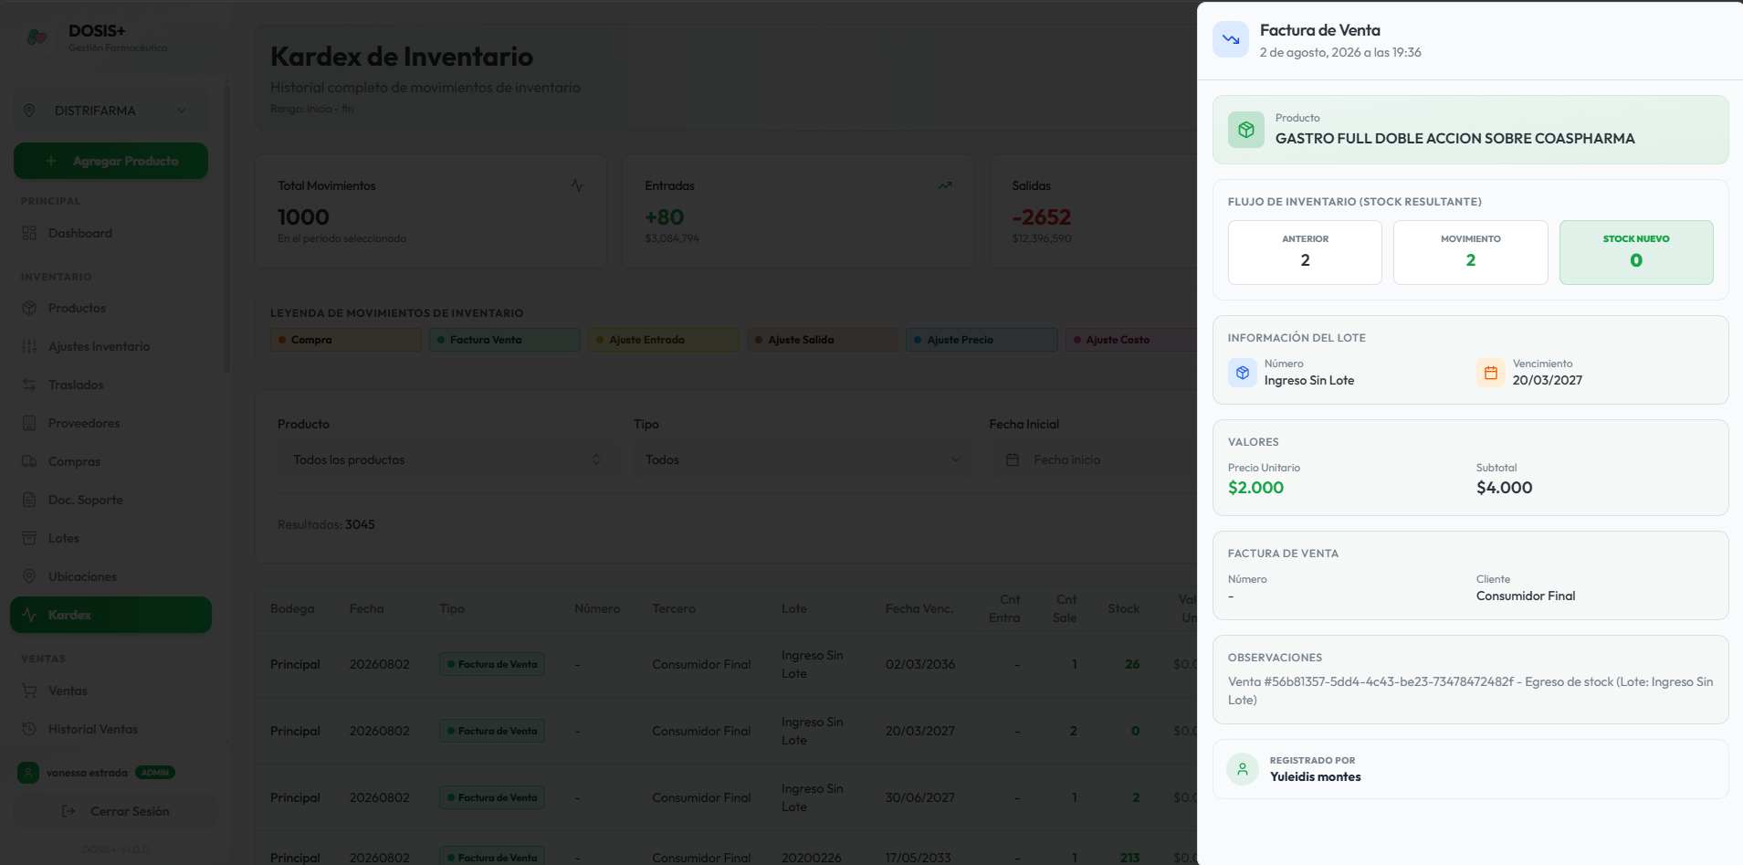Image resolution: width=1743 pixels, height=865 pixels.
Task: Select the Ajuste Precio legend chip
Action: 982,340
